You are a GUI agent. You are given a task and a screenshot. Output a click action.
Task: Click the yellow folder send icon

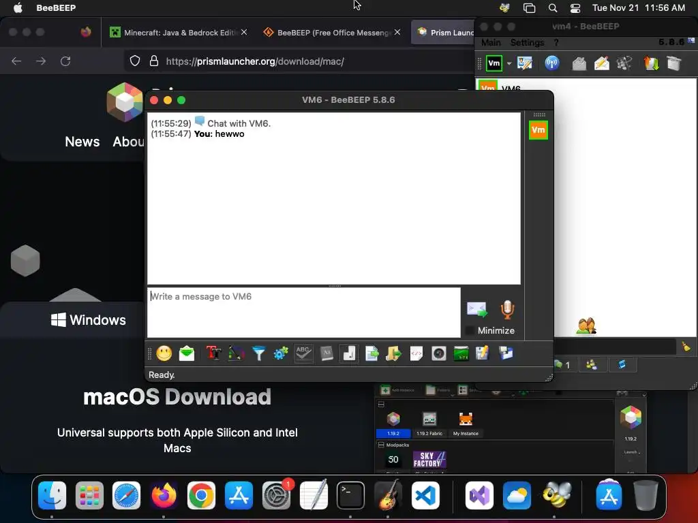393,353
